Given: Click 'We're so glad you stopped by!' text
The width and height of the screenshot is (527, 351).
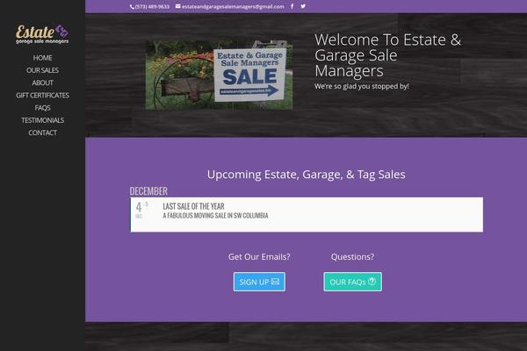Looking at the screenshot, I should pos(362,86).
